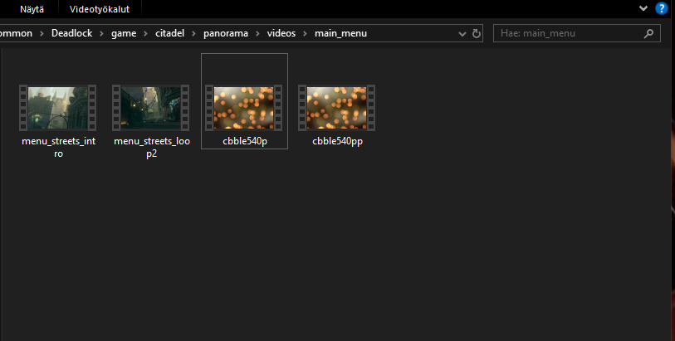
Task: Go to the panorama folder in the breadcrumb
Action: [x=226, y=33]
